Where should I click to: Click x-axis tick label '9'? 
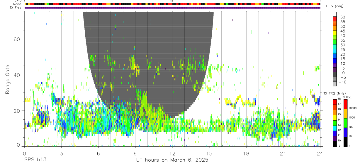click(135, 153)
